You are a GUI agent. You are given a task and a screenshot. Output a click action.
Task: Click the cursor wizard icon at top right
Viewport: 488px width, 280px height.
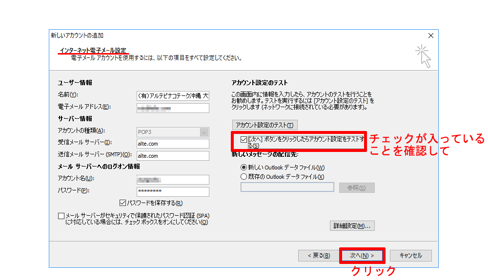pyautogui.click(x=423, y=56)
